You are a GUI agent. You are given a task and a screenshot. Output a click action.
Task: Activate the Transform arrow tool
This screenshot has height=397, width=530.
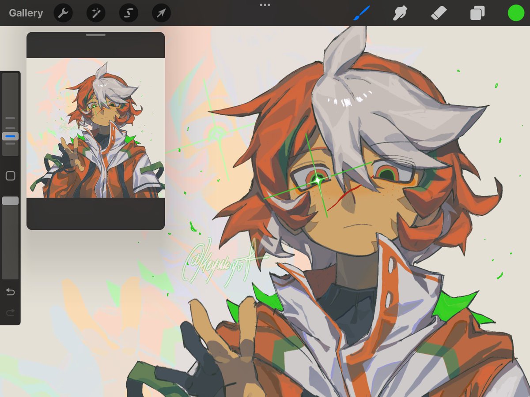coord(161,13)
